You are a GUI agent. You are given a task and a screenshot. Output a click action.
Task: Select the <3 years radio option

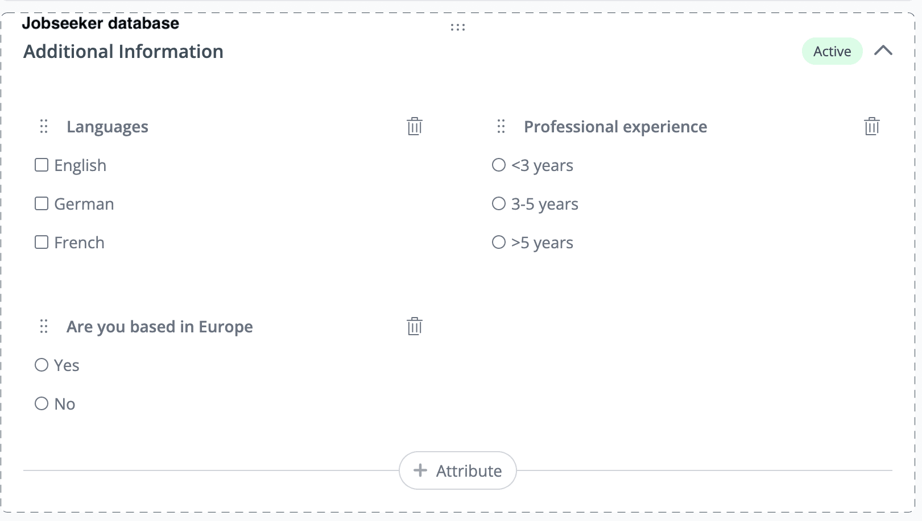[x=498, y=165]
